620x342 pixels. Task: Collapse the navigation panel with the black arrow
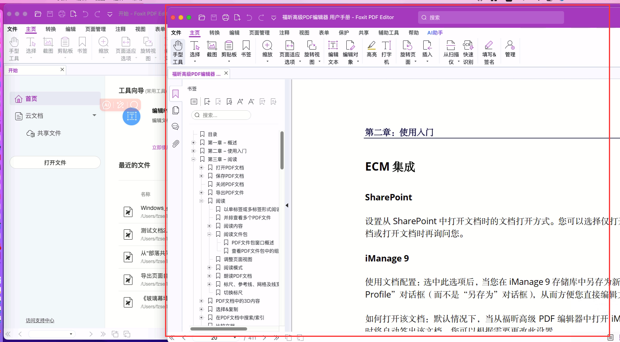287,206
